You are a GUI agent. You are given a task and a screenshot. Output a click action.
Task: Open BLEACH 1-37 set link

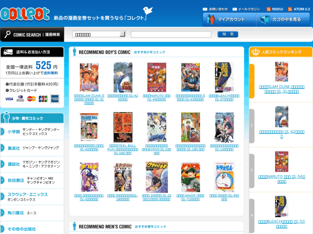click(224, 97)
